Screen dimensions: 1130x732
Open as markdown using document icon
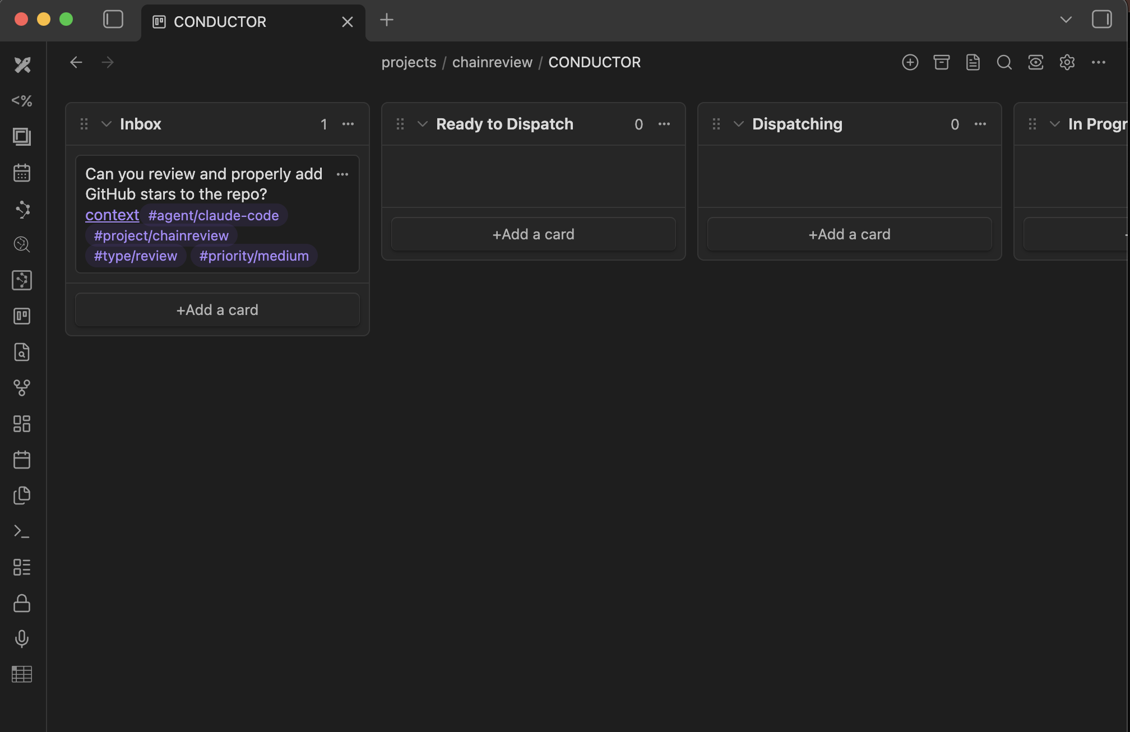coord(973,62)
